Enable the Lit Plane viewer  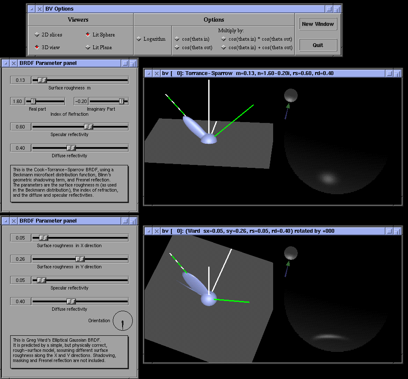(x=88, y=47)
